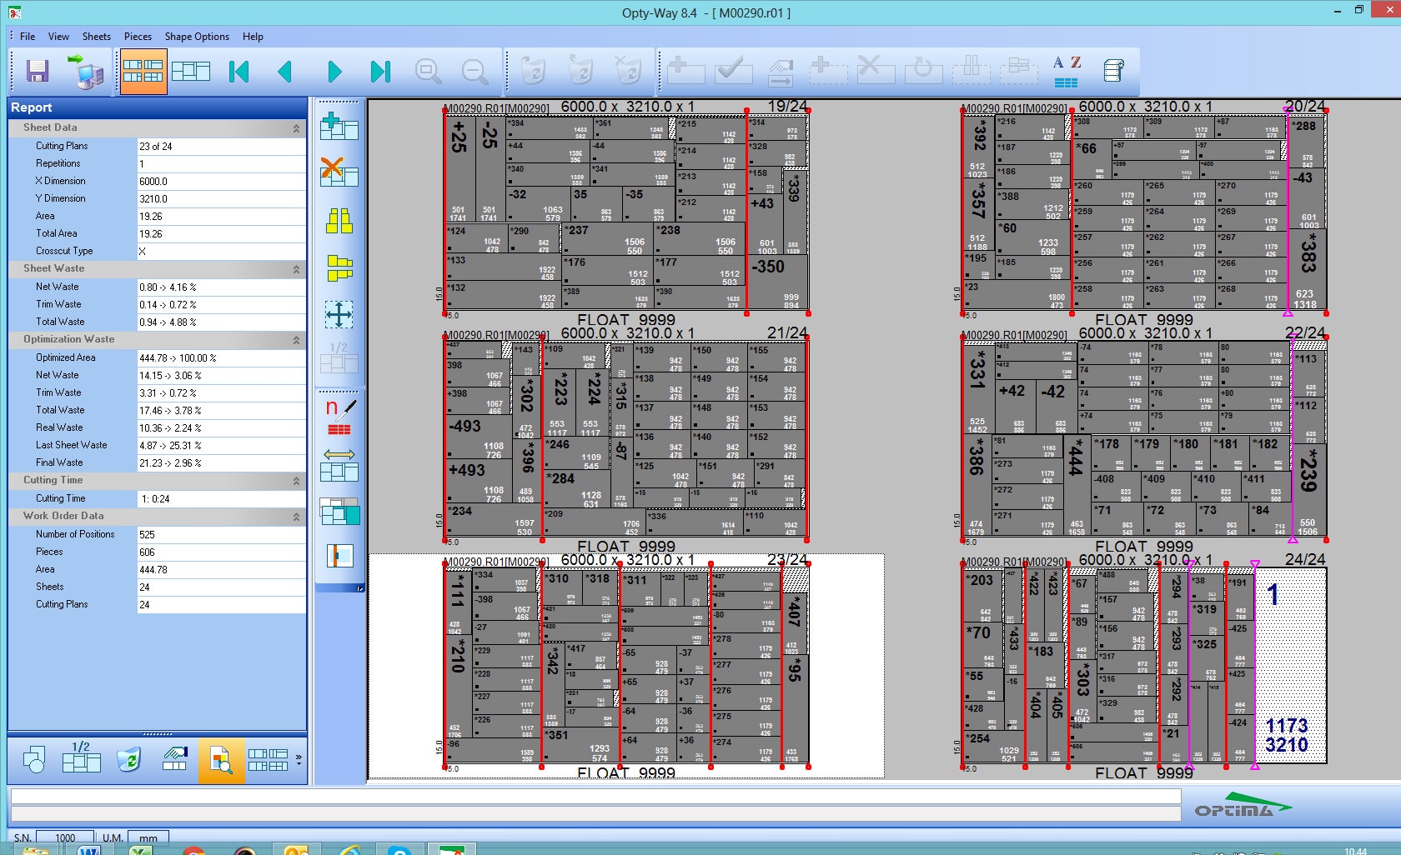The width and height of the screenshot is (1401, 855).
Task: Switch to the single-sheet layout view icon
Action: 191,72
